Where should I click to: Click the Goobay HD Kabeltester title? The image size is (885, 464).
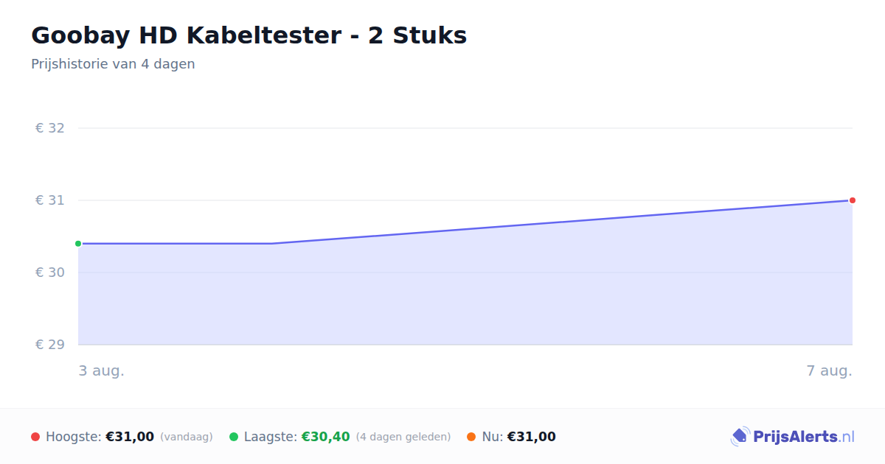[x=249, y=35]
